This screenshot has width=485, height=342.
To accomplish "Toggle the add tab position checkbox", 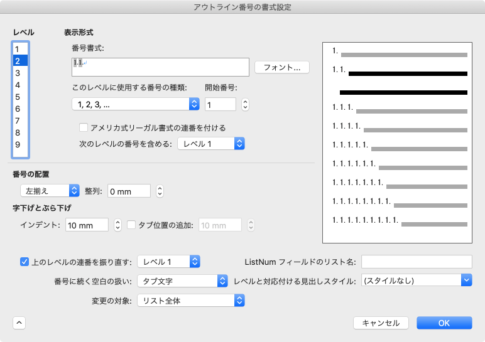I will (x=132, y=225).
